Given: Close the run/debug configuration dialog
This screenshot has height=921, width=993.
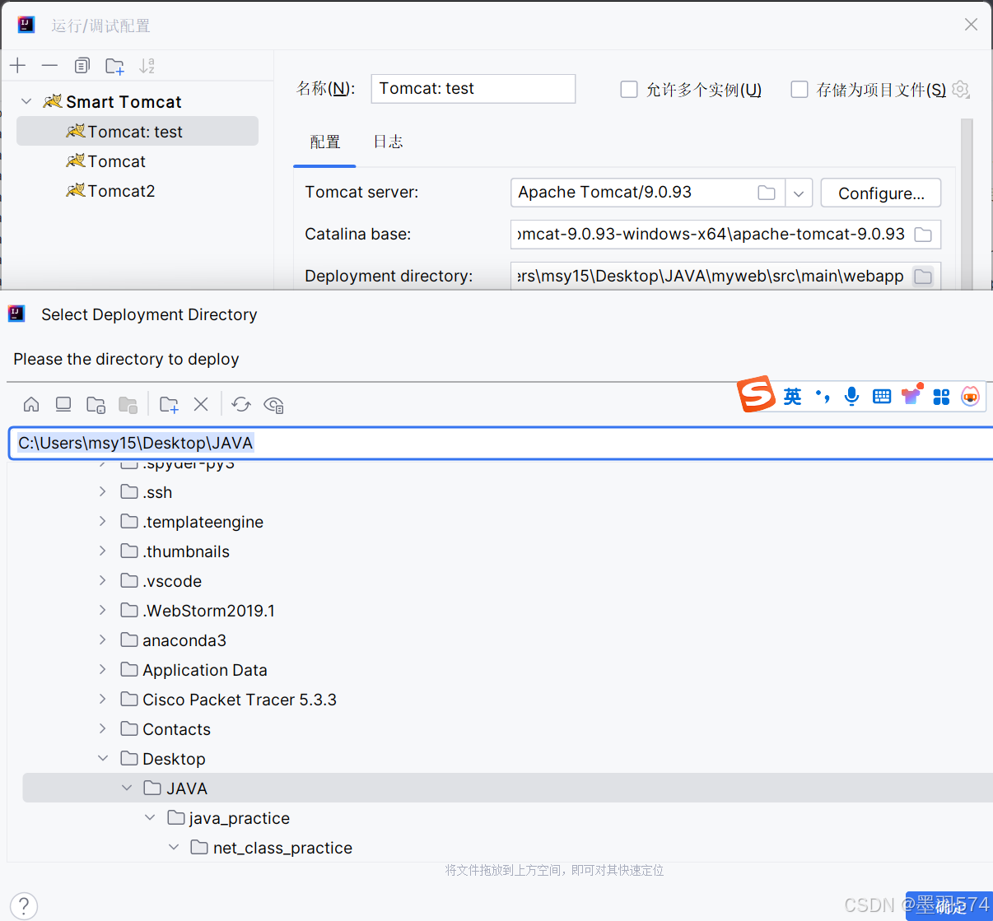Looking at the screenshot, I should point(972,25).
